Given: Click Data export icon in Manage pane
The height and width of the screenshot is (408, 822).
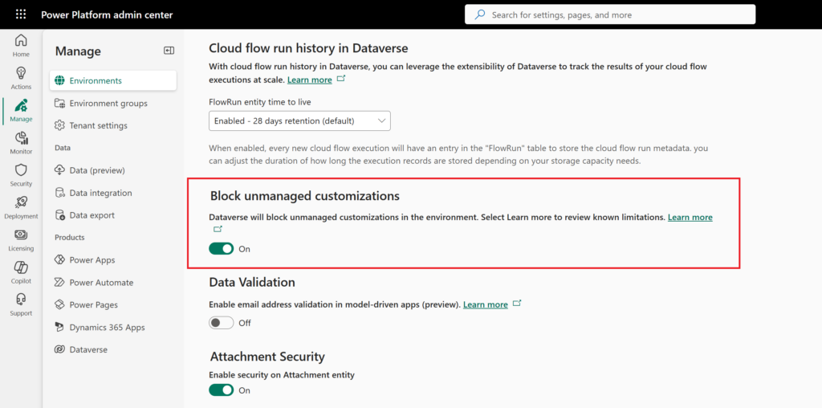Looking at the screenshot, I should pyautogui.click(x=59, y=215).
